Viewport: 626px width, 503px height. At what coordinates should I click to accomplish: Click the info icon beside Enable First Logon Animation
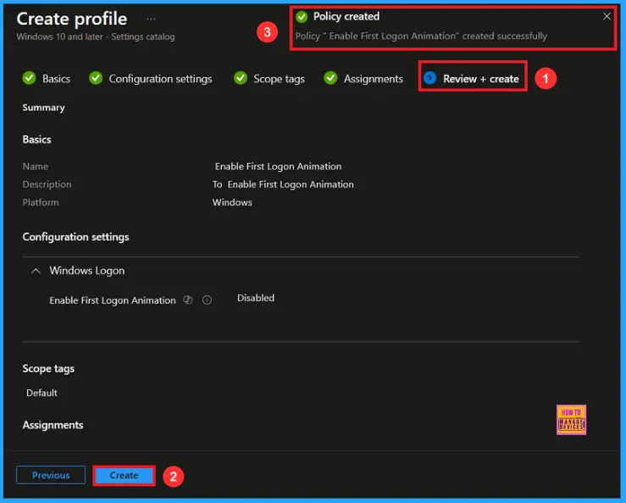[207, 300]
